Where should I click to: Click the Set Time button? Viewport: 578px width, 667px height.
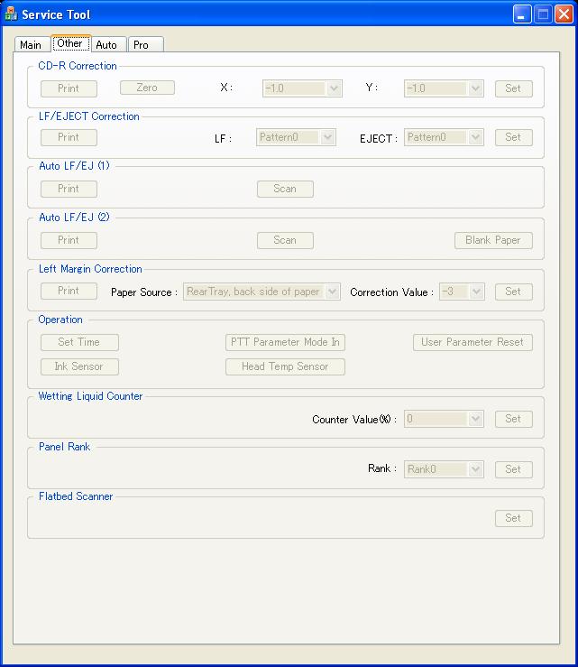pos(79,342)
